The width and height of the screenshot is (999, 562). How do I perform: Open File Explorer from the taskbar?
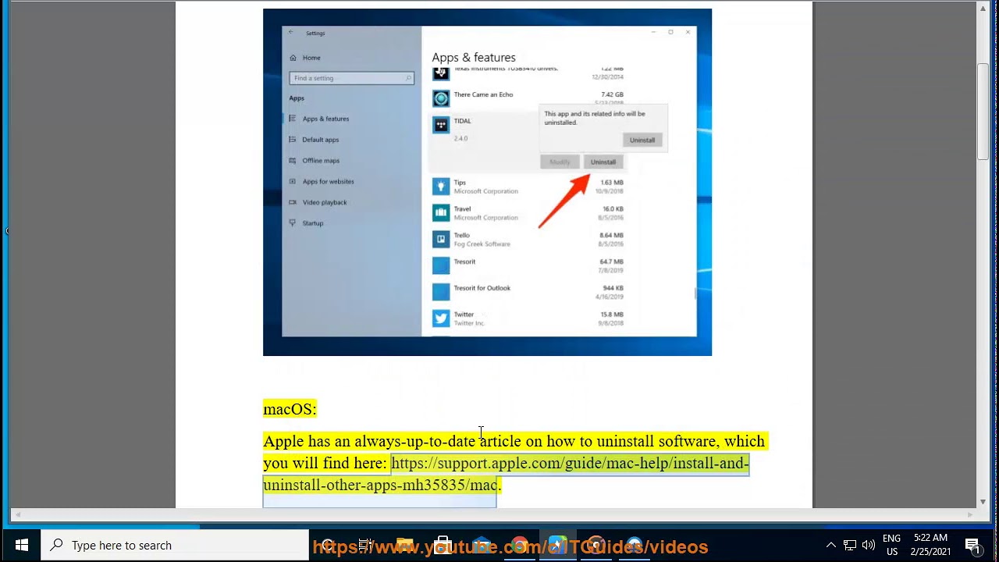404,546
